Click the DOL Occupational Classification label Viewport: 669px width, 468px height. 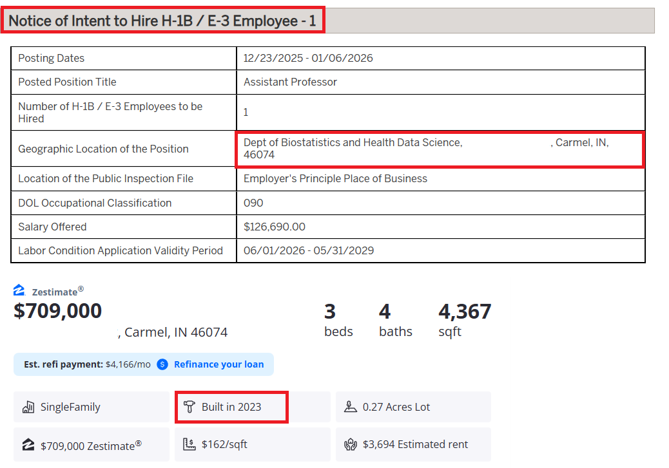[x=95, y=203]
